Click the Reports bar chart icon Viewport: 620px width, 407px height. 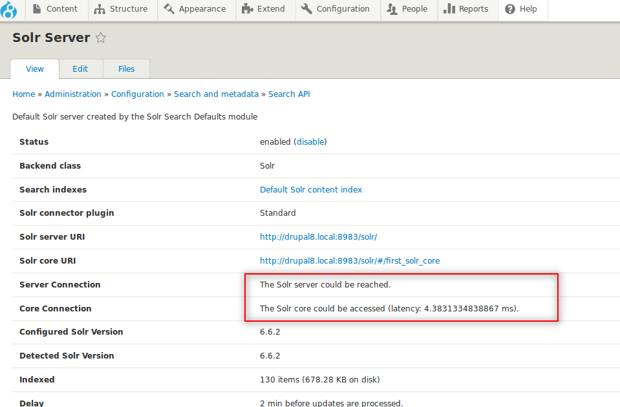(449, 8)
